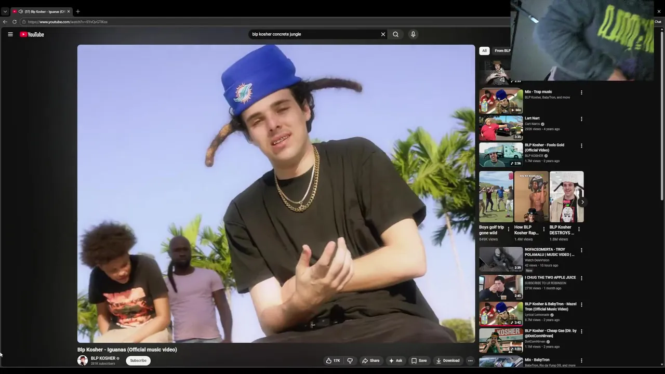Open options for Mix - BabyTron
This screenshot has width=665, height=374.
click(581, 360)
